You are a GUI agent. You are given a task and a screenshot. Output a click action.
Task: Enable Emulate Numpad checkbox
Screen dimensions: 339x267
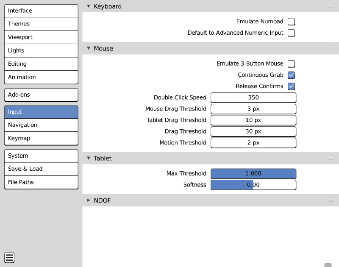[291, 22]
